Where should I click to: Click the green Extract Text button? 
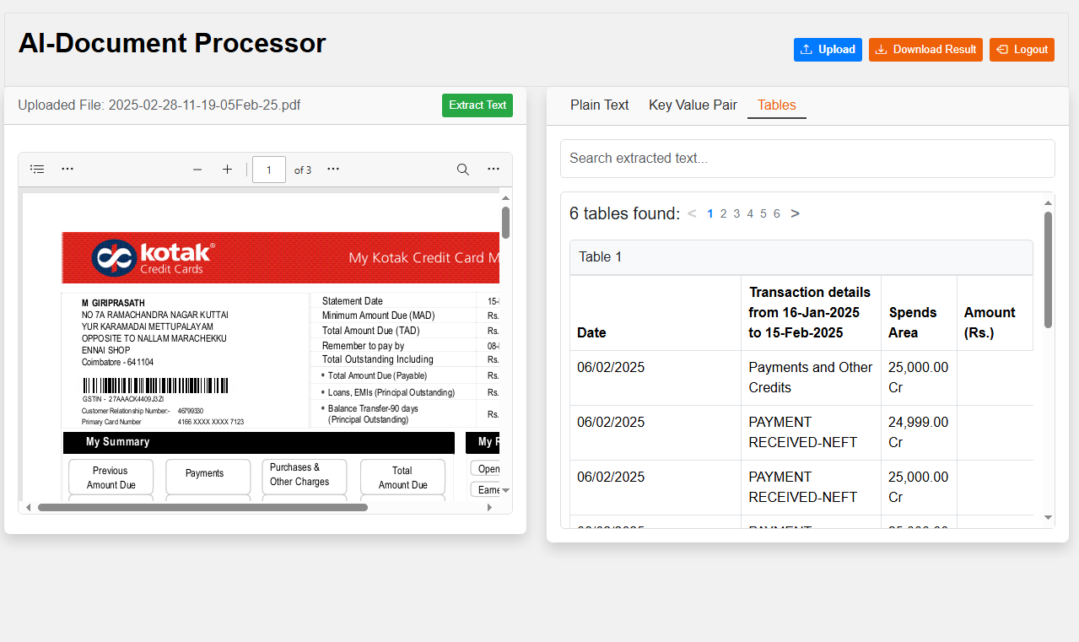click(x=477, y=105)
